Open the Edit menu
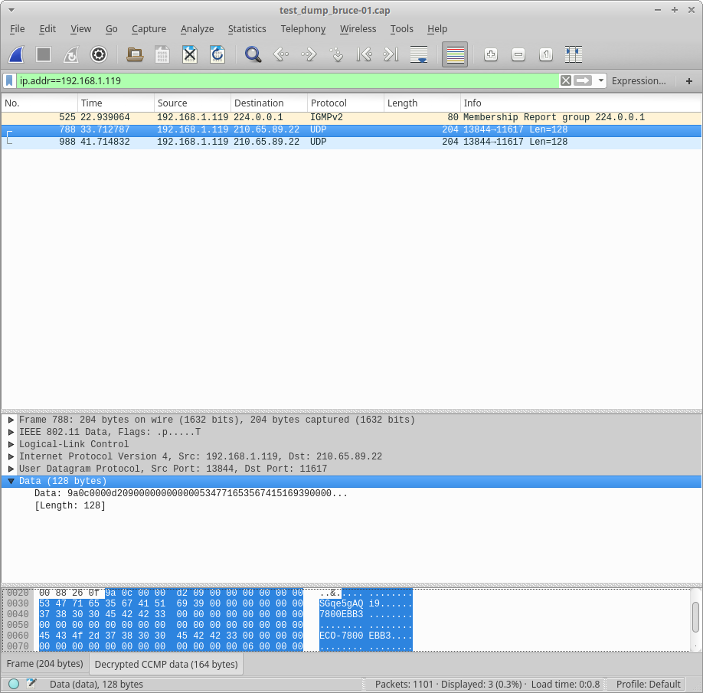Screen dimensions: 703x693 coord(47,28)
